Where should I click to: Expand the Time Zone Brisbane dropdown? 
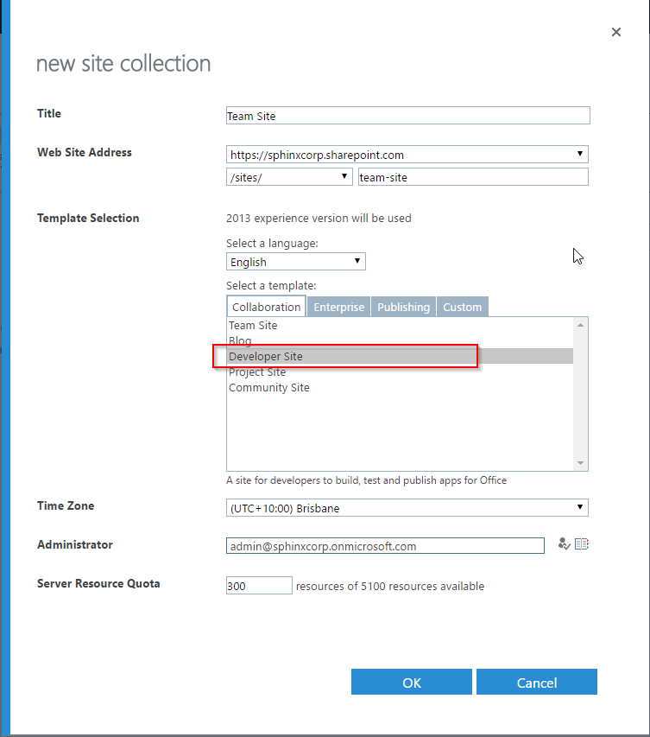click(407, 508)
